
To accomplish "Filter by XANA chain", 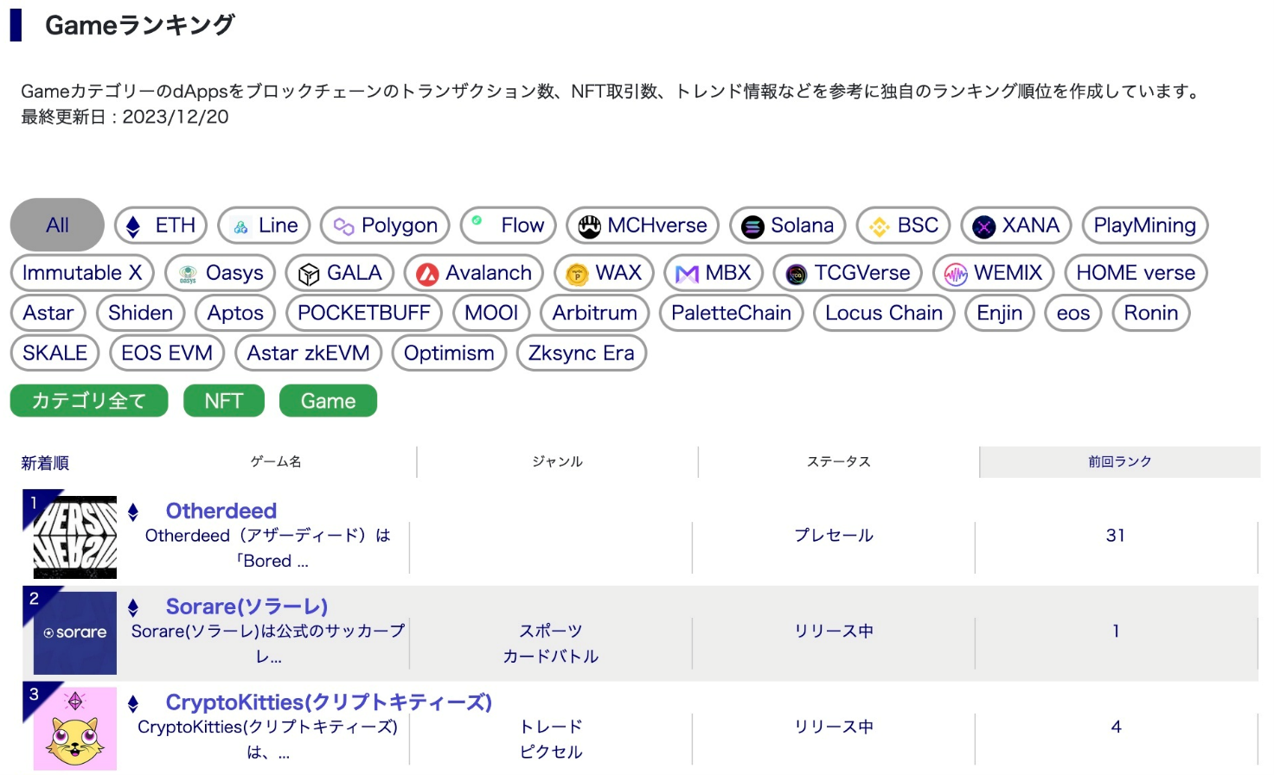I will click(x=1016, y=226).
